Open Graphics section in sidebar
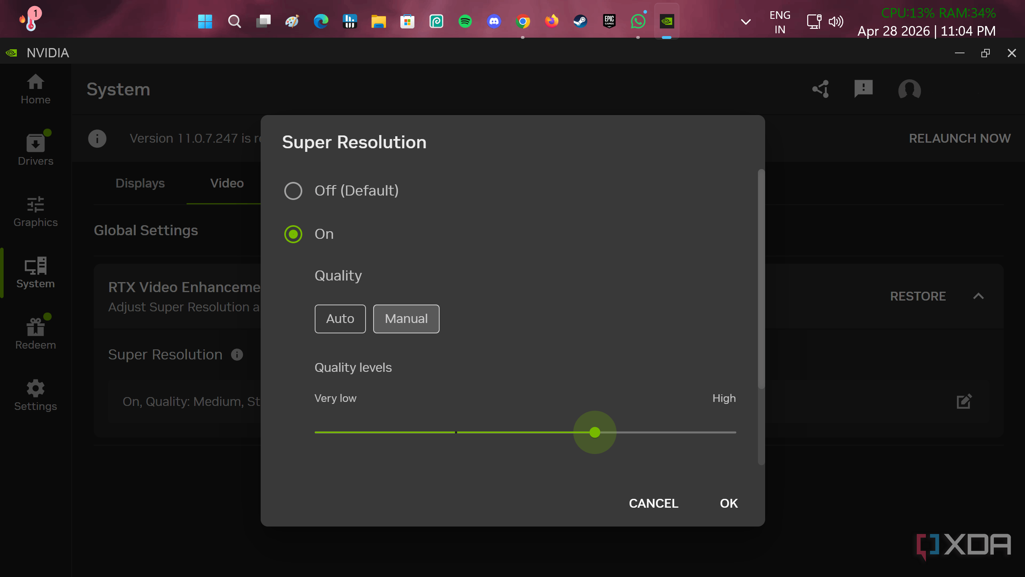Screen dimensions: 1025x577 coord(36,212)
